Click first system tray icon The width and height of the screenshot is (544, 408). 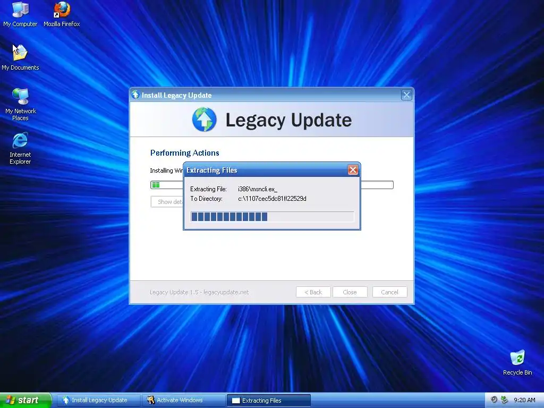pos(494,399)
